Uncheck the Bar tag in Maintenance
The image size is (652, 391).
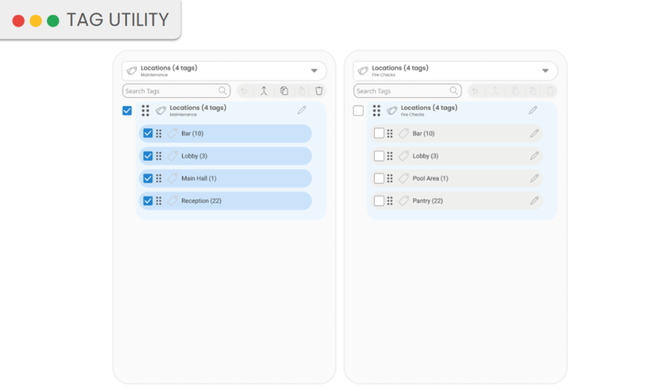pyautogui.click(x=148, y=133)
